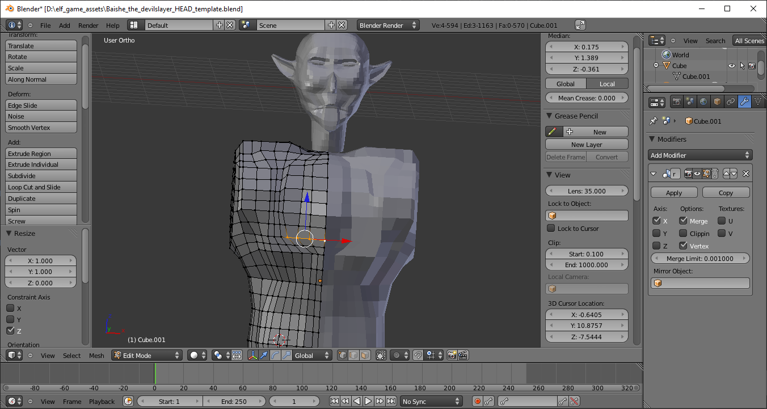This screenshot has width=767, height=409.
Task: Open the Add Modifier dropdown
Action: (x=700, y=155)
